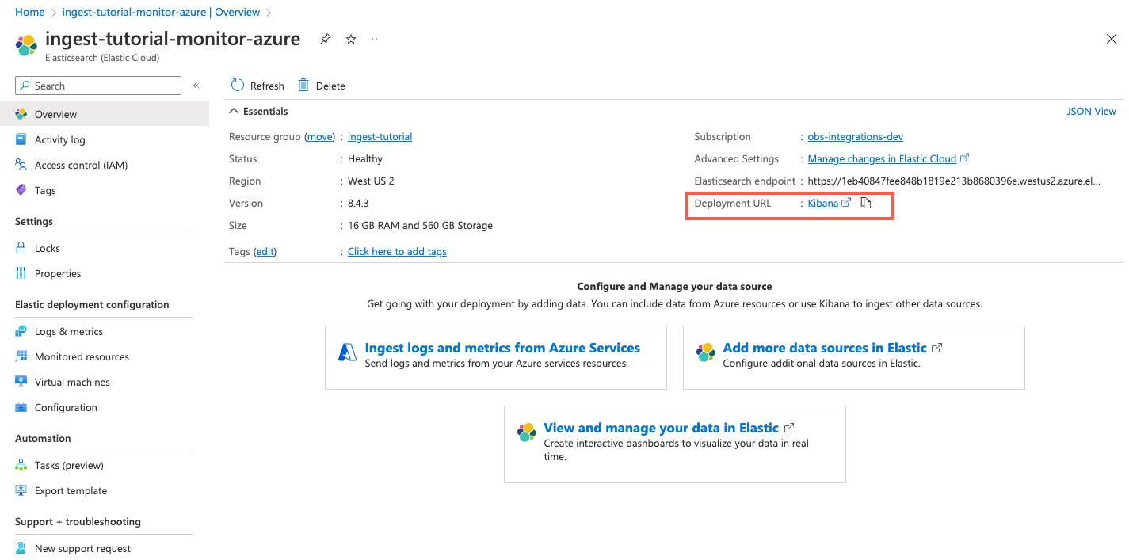Open Monitored resources in the sidebar
The width and height of the screenshot is (1129, 560).
[82, 356]
